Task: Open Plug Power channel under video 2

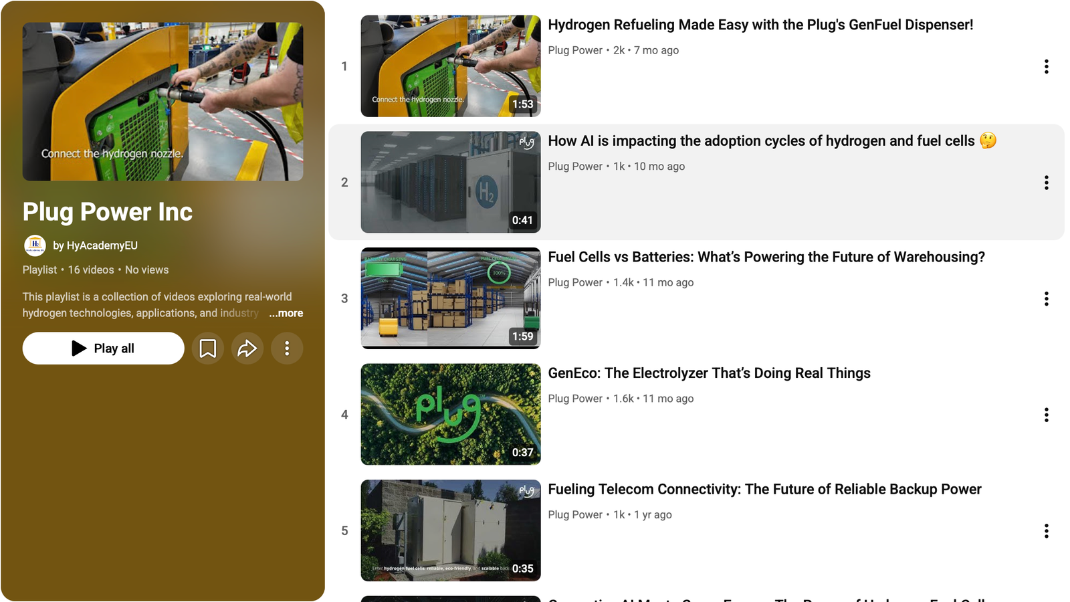Action: tap(575, 167)
